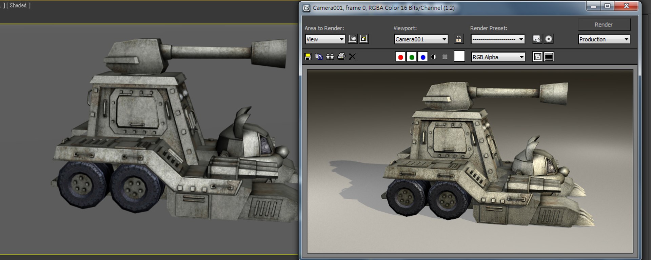Open the Area to Render dropdown
Viewport: 651px width, 260px height.
pyautogui.click(x=325, y=39)
